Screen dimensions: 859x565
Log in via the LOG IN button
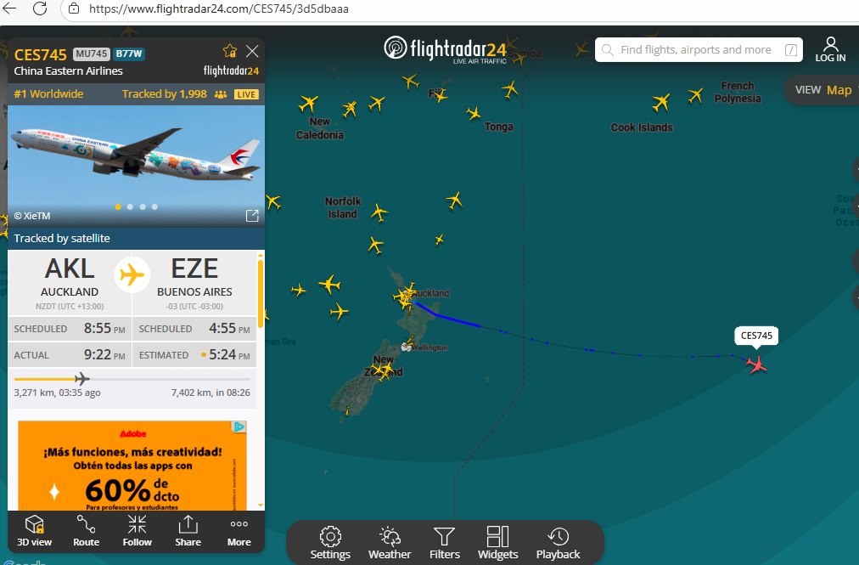[x=830, y=49]
